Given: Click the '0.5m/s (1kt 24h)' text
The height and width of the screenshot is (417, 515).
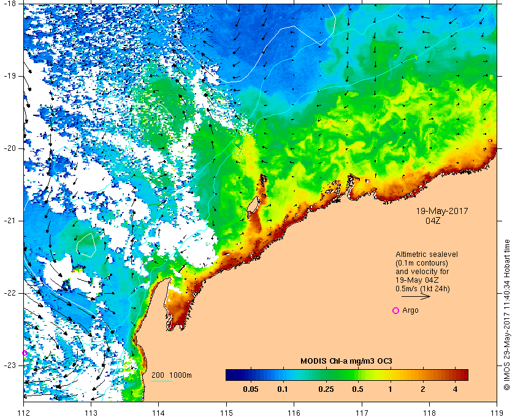Looking at the screenshot, I should 422,289.
